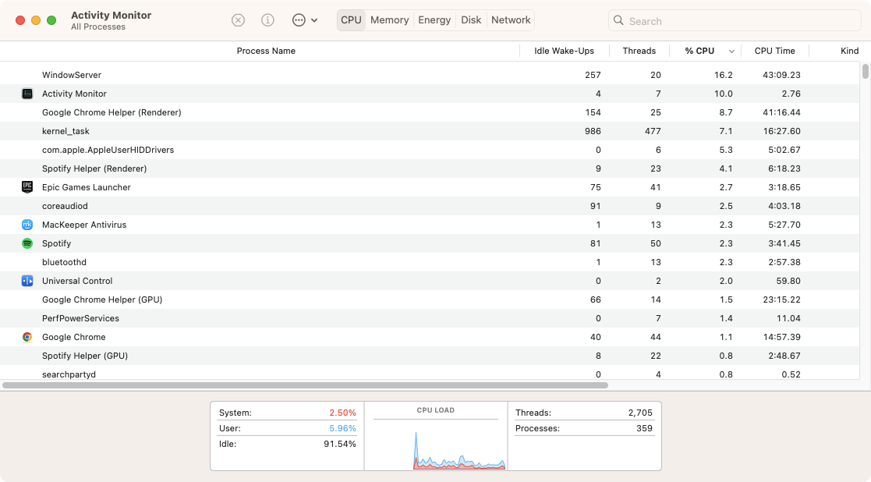The width and height of the screenshot is (871, 482).
Task: Sort by Process Name column
Action: (x=266, y=51)
